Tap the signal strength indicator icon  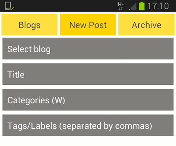pyautogui.click(x=132, y=6)
